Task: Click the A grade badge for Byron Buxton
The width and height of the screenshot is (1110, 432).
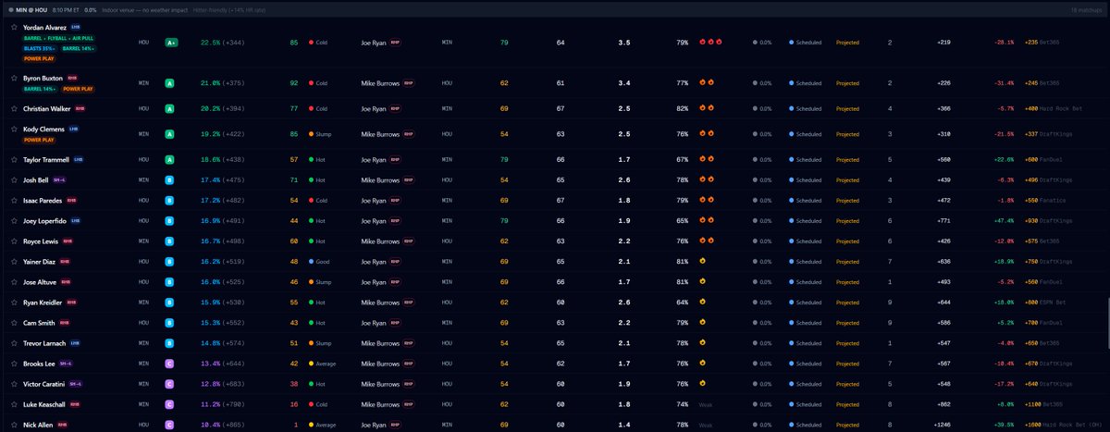Action: (x=170, y=83)
